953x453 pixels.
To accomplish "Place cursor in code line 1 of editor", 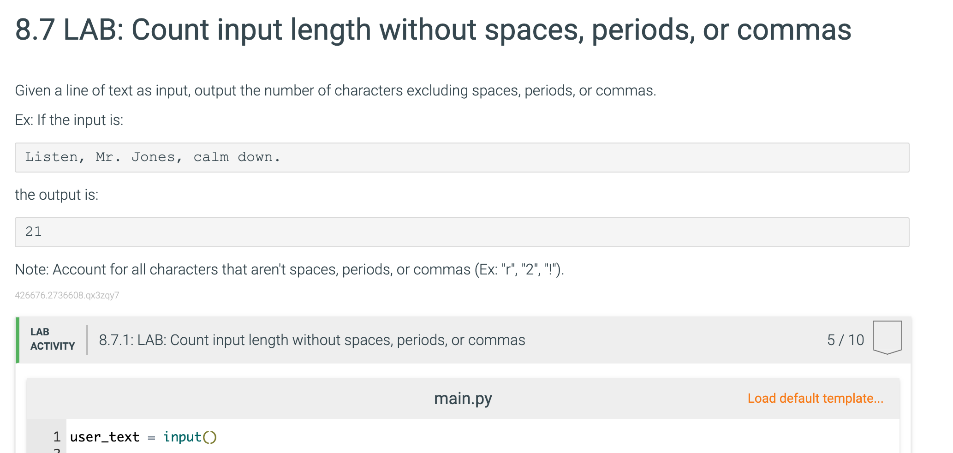I will coord(482,436).
